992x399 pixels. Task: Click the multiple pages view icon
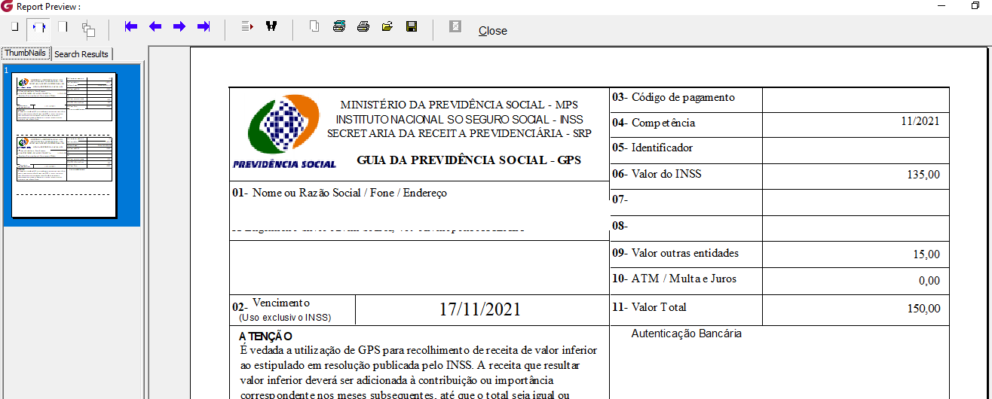coord(88,29)
